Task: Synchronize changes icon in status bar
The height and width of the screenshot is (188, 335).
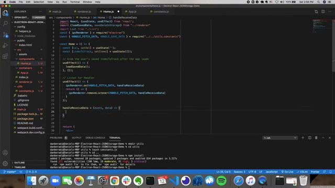Action: click(21, 172)
